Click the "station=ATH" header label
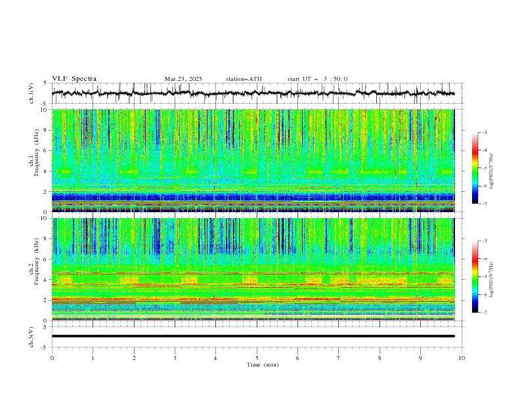This screenshot has height=402, width=520. pyautogui.click(x=244, y=79)
